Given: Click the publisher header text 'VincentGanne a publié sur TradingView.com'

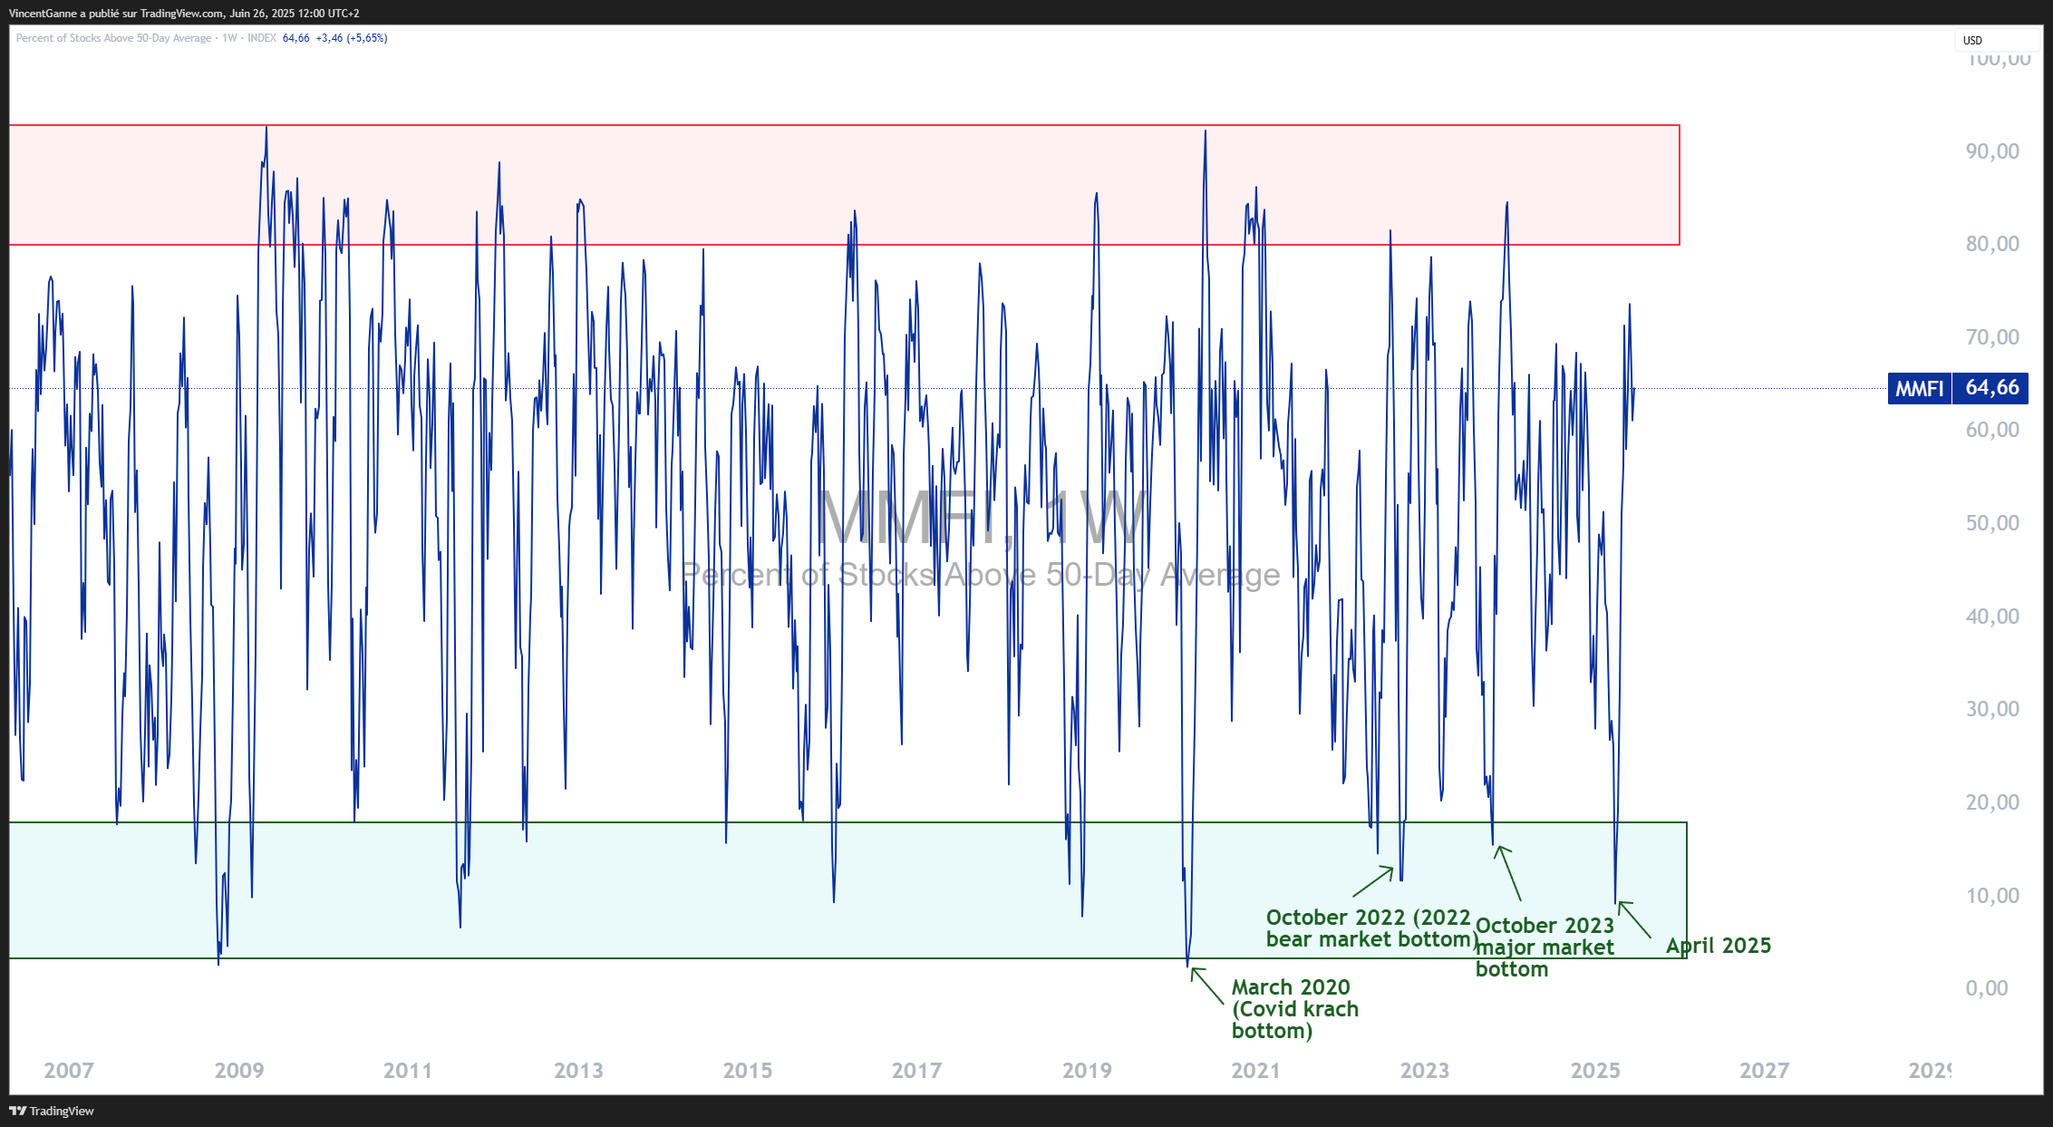Looking at the screenshot, I should point(116,14).
